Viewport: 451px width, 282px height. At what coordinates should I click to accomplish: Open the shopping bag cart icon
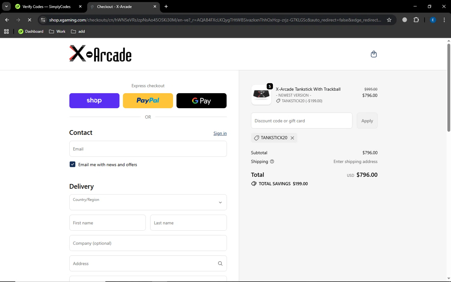(374, 54)
